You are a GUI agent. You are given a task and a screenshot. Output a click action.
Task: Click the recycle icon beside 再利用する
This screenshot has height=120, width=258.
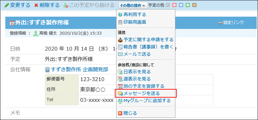tap(120, 15)
